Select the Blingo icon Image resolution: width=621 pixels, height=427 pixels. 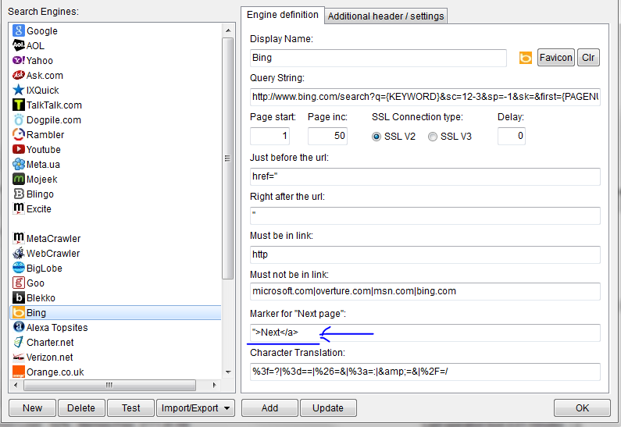coord(18,194)
